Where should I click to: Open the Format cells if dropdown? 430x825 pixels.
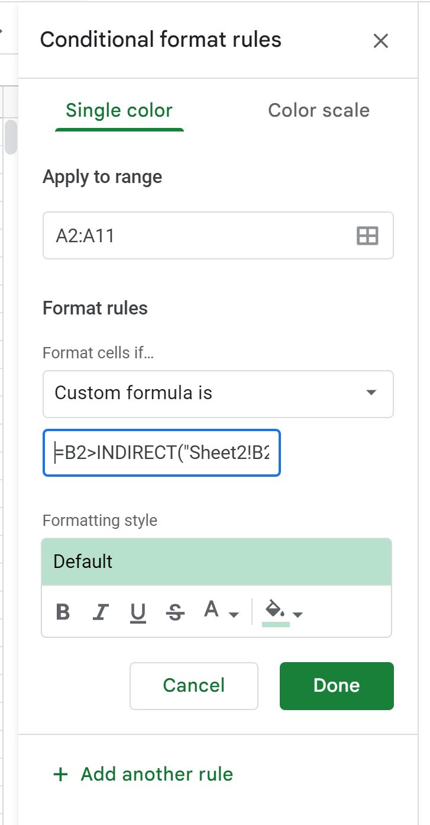pyautogui.click(x=218, y=394)
